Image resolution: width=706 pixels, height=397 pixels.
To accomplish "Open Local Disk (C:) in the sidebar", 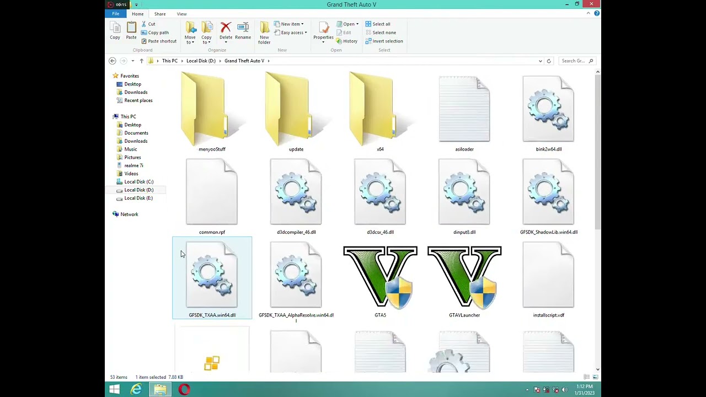I will click(x=138, y=182).
